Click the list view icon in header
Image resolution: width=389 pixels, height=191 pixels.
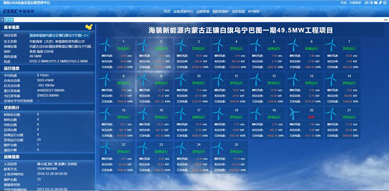point(371,3)
